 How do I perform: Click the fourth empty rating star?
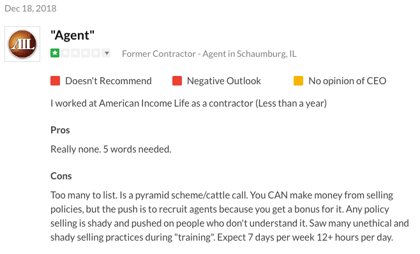[86, 53]
